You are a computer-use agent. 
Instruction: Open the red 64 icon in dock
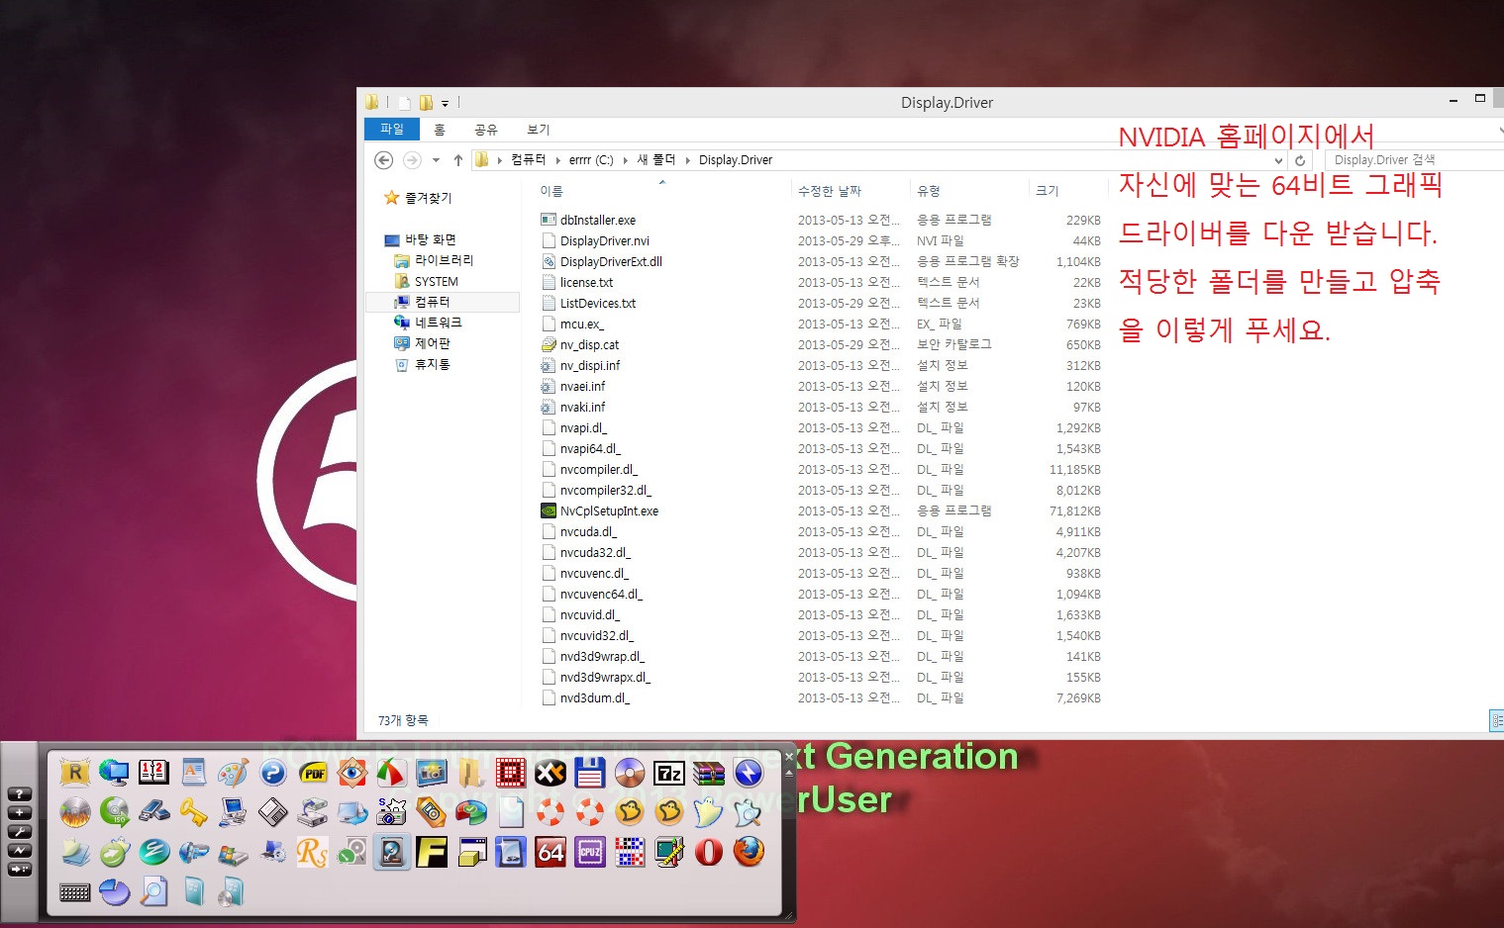pos(551,852)
